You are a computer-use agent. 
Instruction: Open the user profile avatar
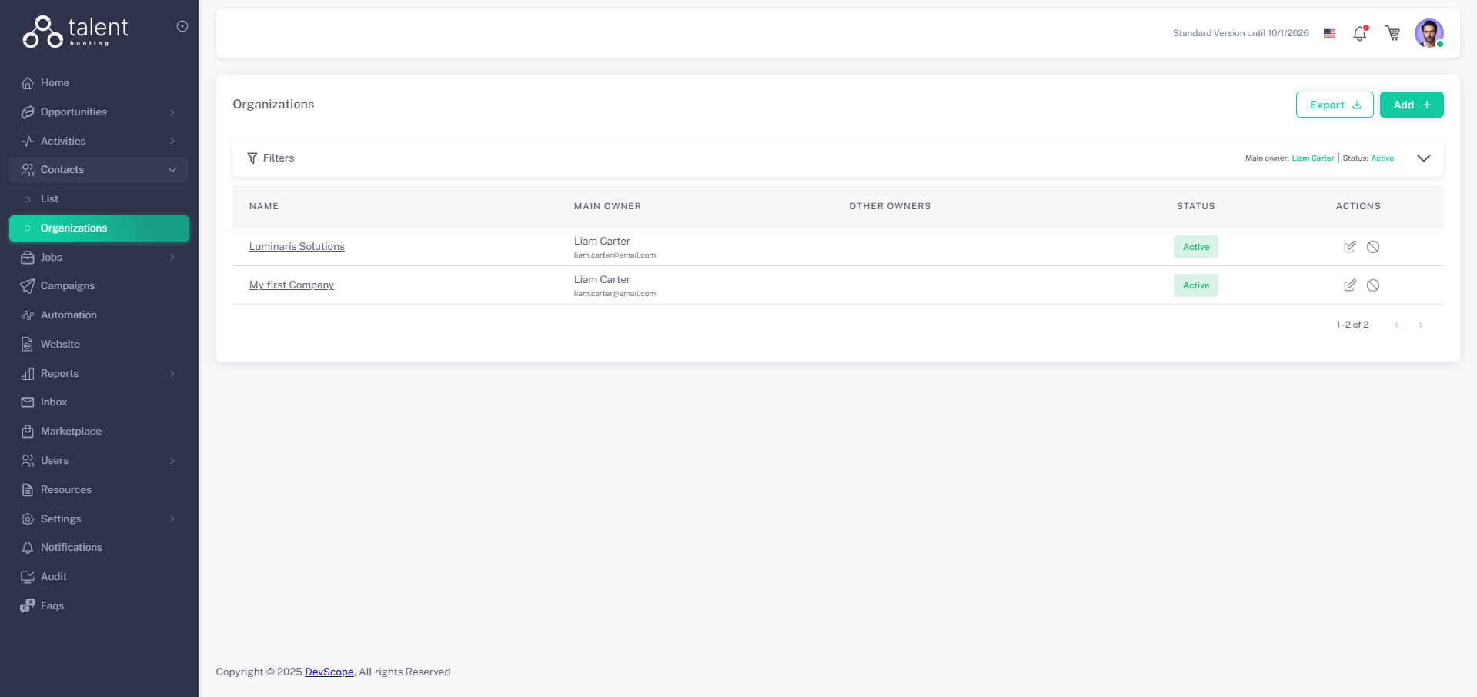(x=1429, y=33)
